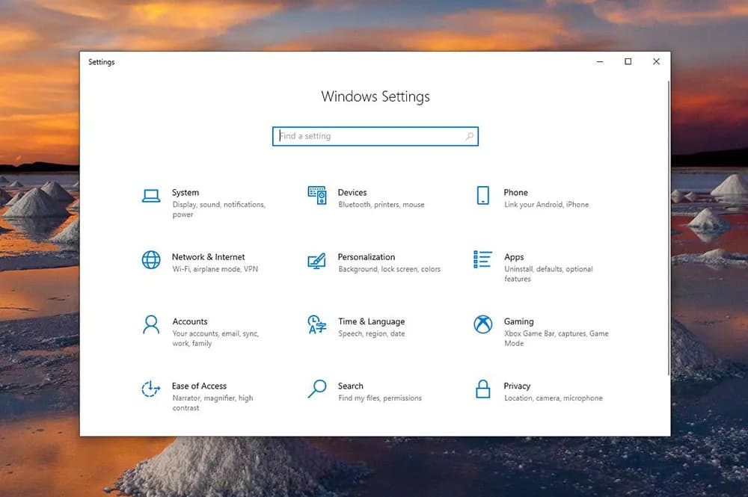Click the Gaming Xbox icon
748x497 pixels.
coord(482,324)
